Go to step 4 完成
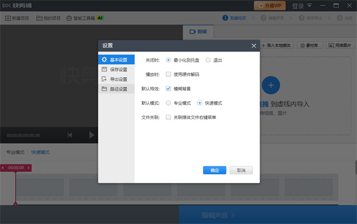The width and height of the screenshot is (357, 224). (345, 18)
